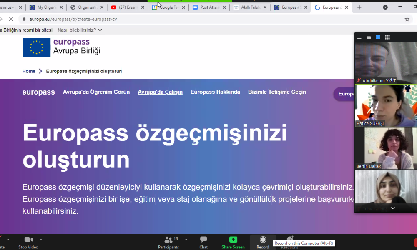Click the purple Europass pill button
Viewport: 417px width, 250px height.
344,94
